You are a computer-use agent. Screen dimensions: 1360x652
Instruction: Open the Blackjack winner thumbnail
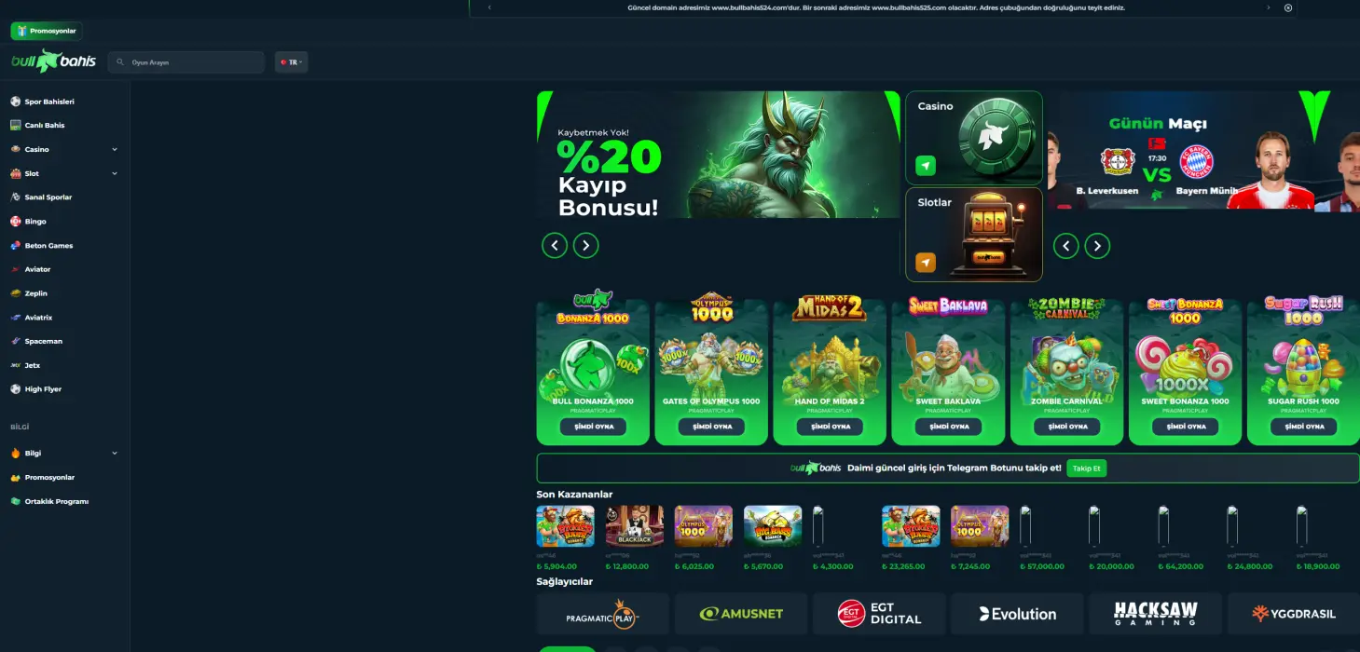[635, 526]
